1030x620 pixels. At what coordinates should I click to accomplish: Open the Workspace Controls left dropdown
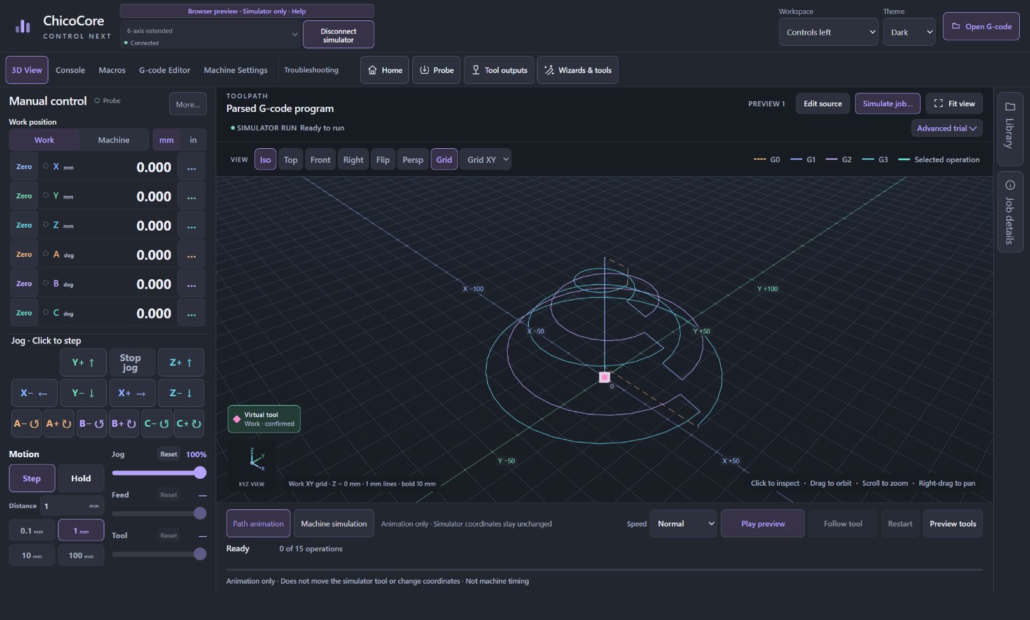click(x=828, y=32)
